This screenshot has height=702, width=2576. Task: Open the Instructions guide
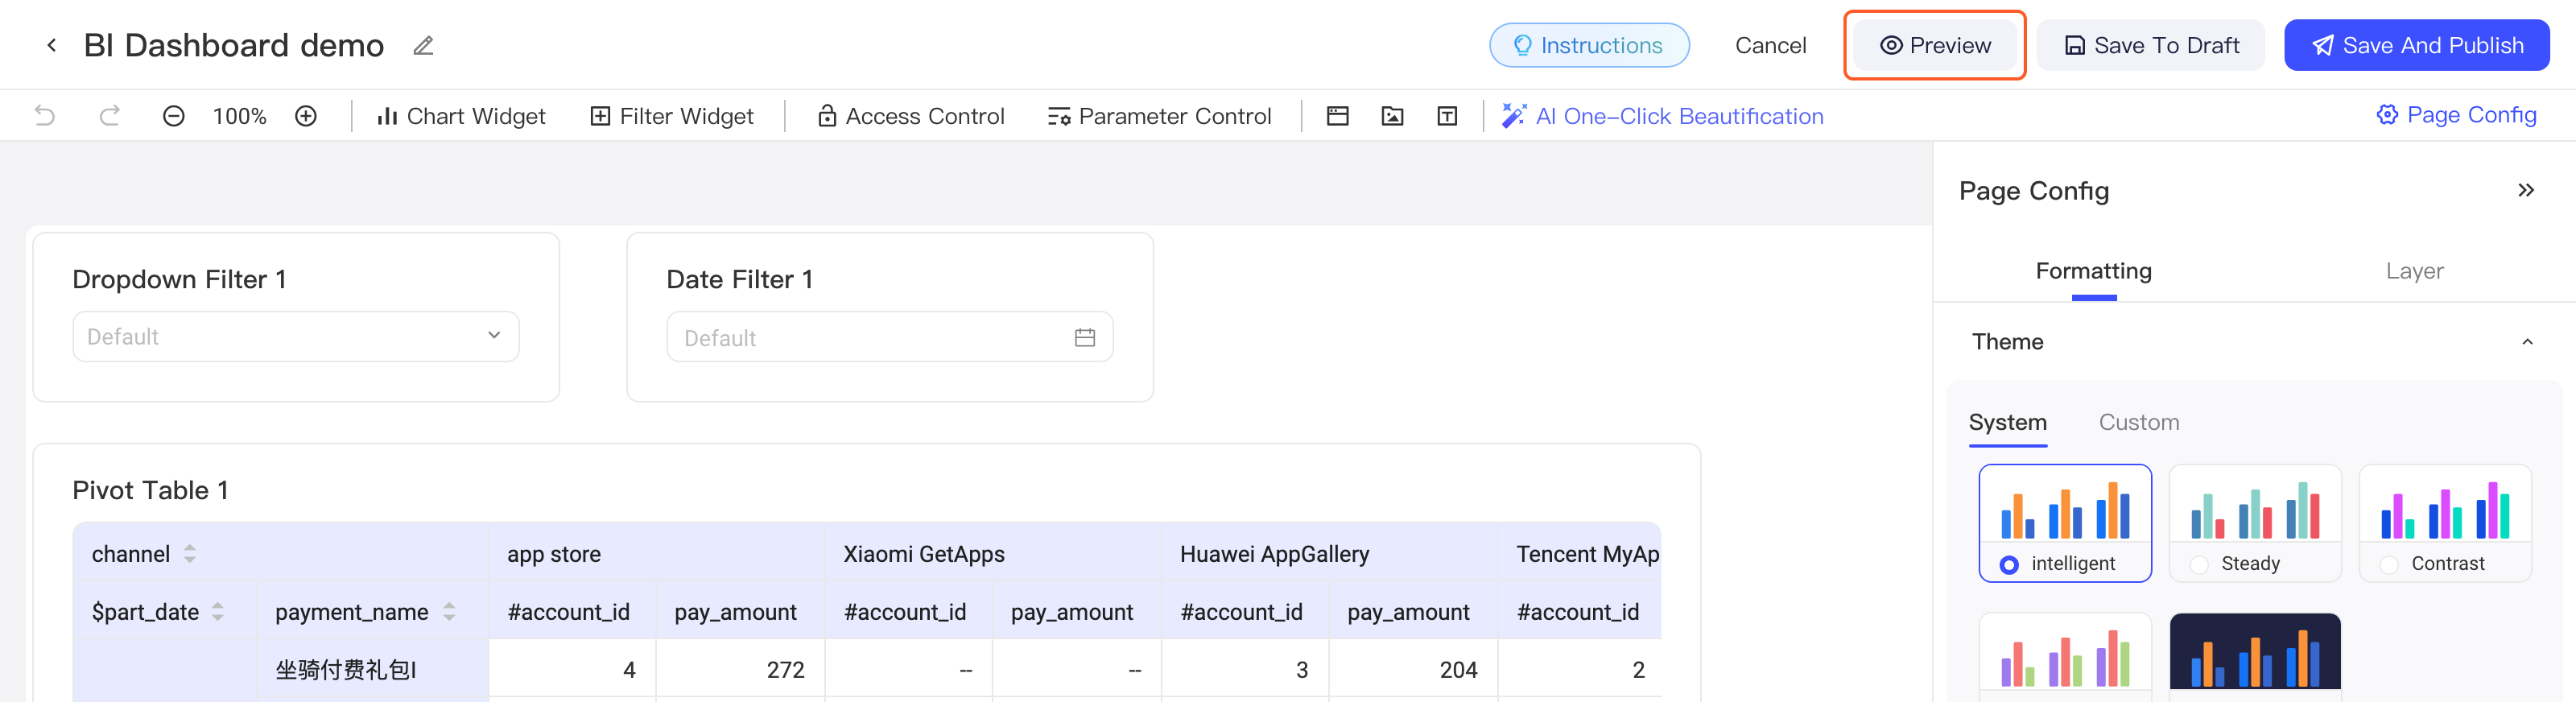[x=1589, y=46]
